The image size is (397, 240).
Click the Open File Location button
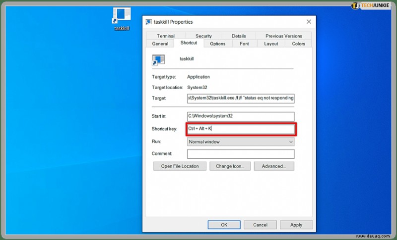pyautogui.click(x=180, y=166)
